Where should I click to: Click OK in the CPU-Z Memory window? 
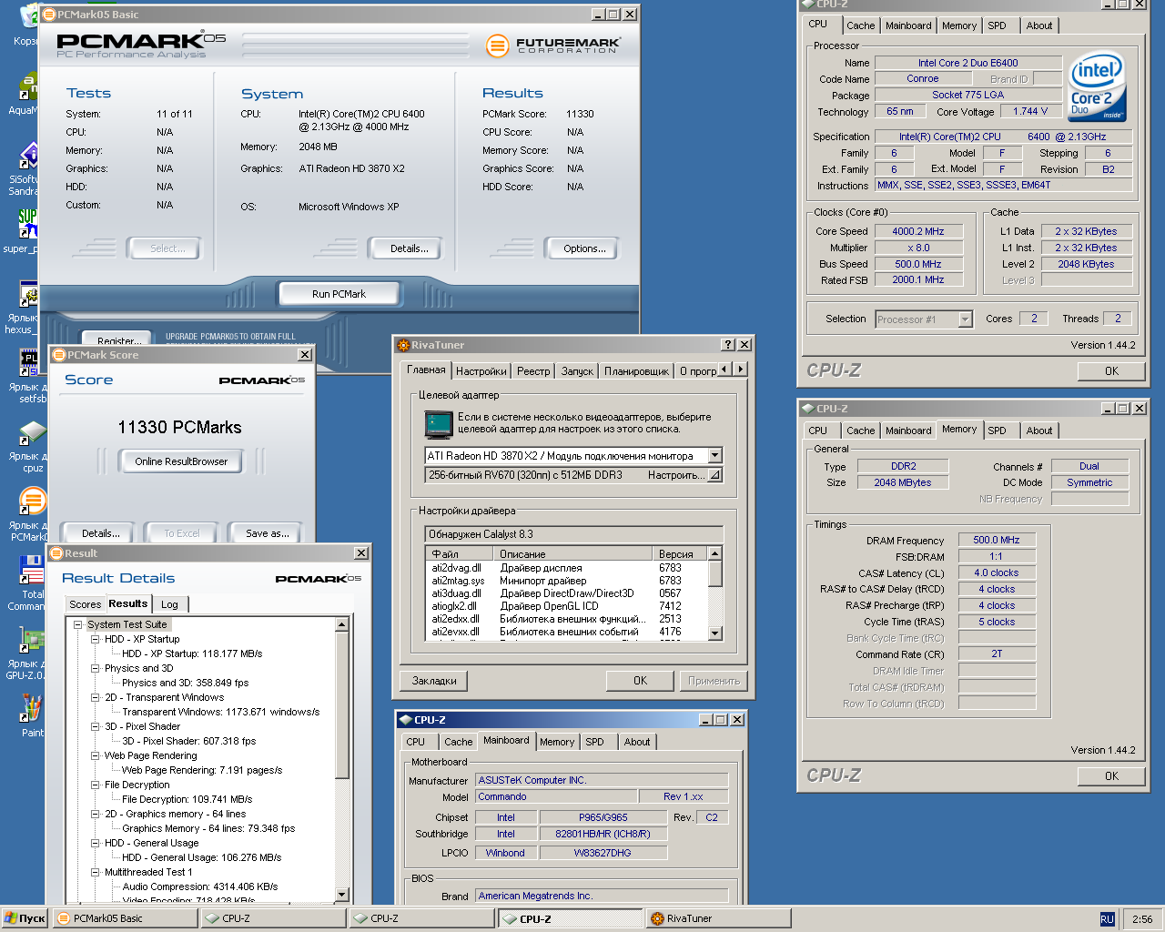[x=1111, y=776]
